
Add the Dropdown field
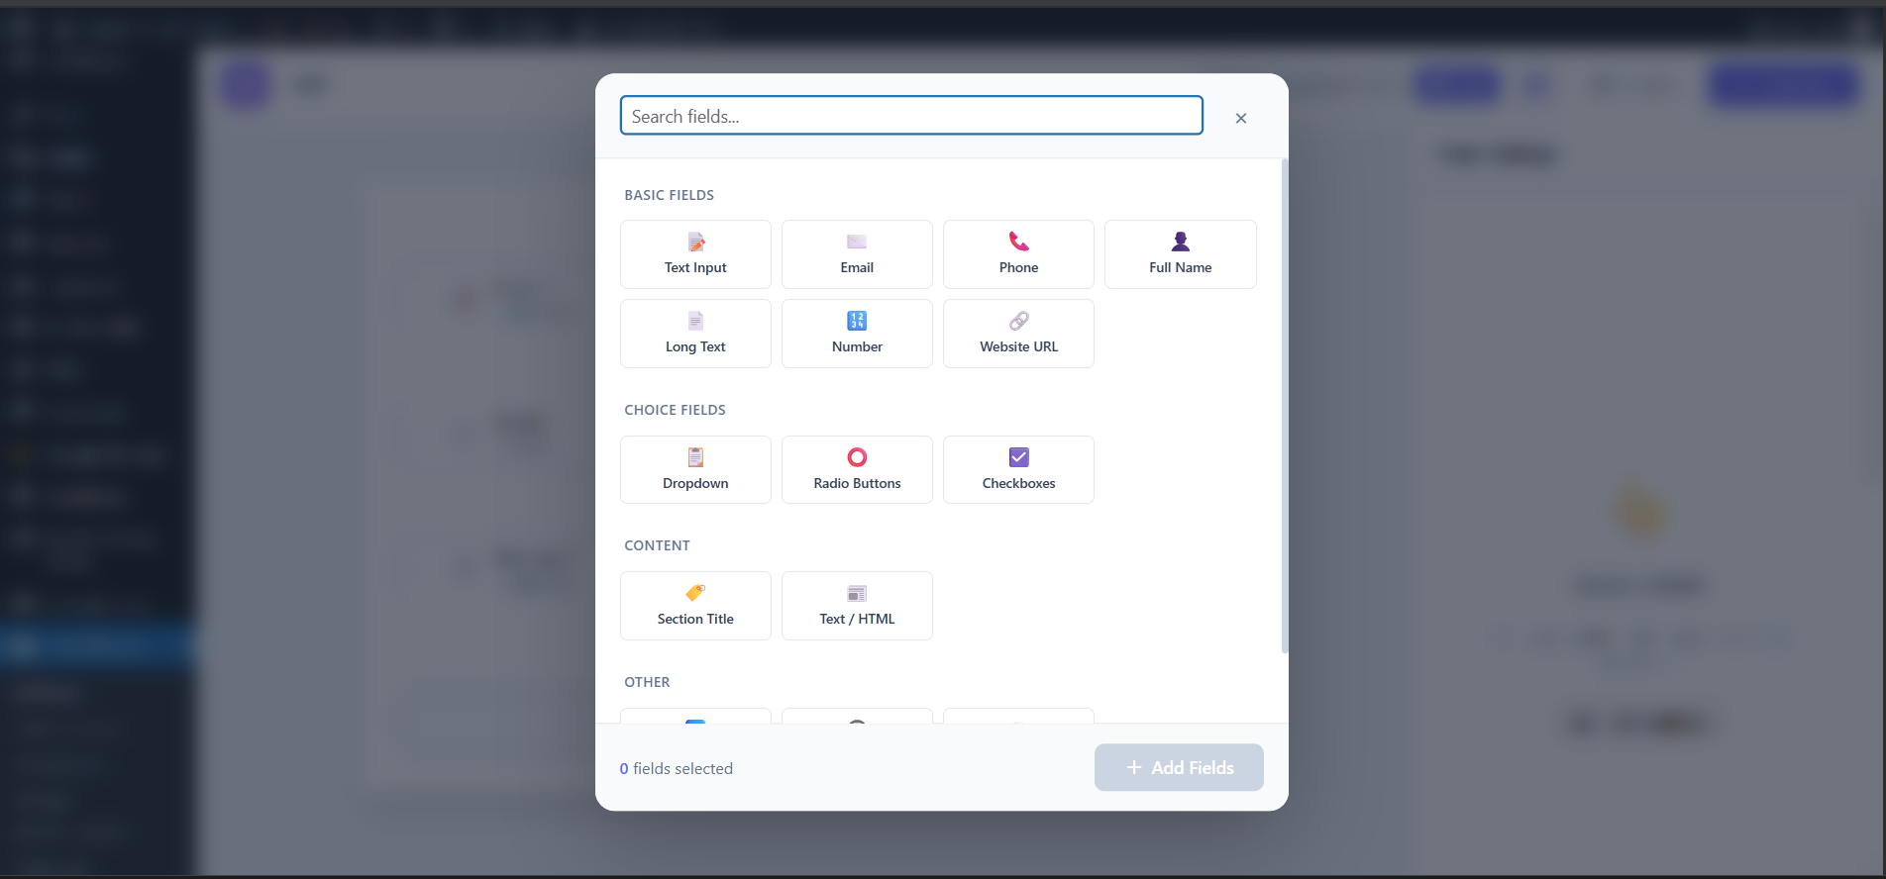click(695, 470)
